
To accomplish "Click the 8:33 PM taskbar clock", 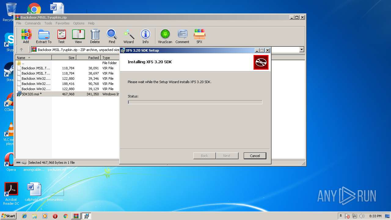I will point(375,216).
